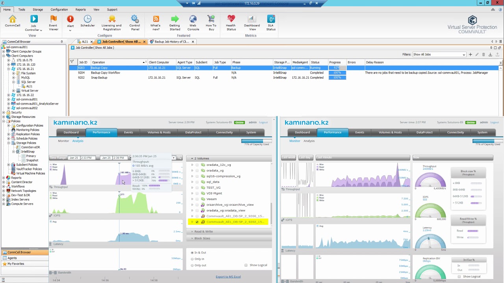Launch the Web Console globe icon
Viewport: 504px width, 283px height.
click(x=193, y=23)
